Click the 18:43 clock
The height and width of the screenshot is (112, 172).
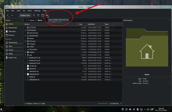pos(161,109)
